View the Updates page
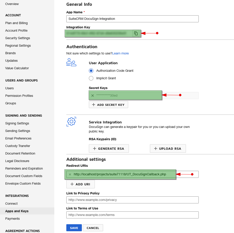The image size is (234, 233). [12, 60]
